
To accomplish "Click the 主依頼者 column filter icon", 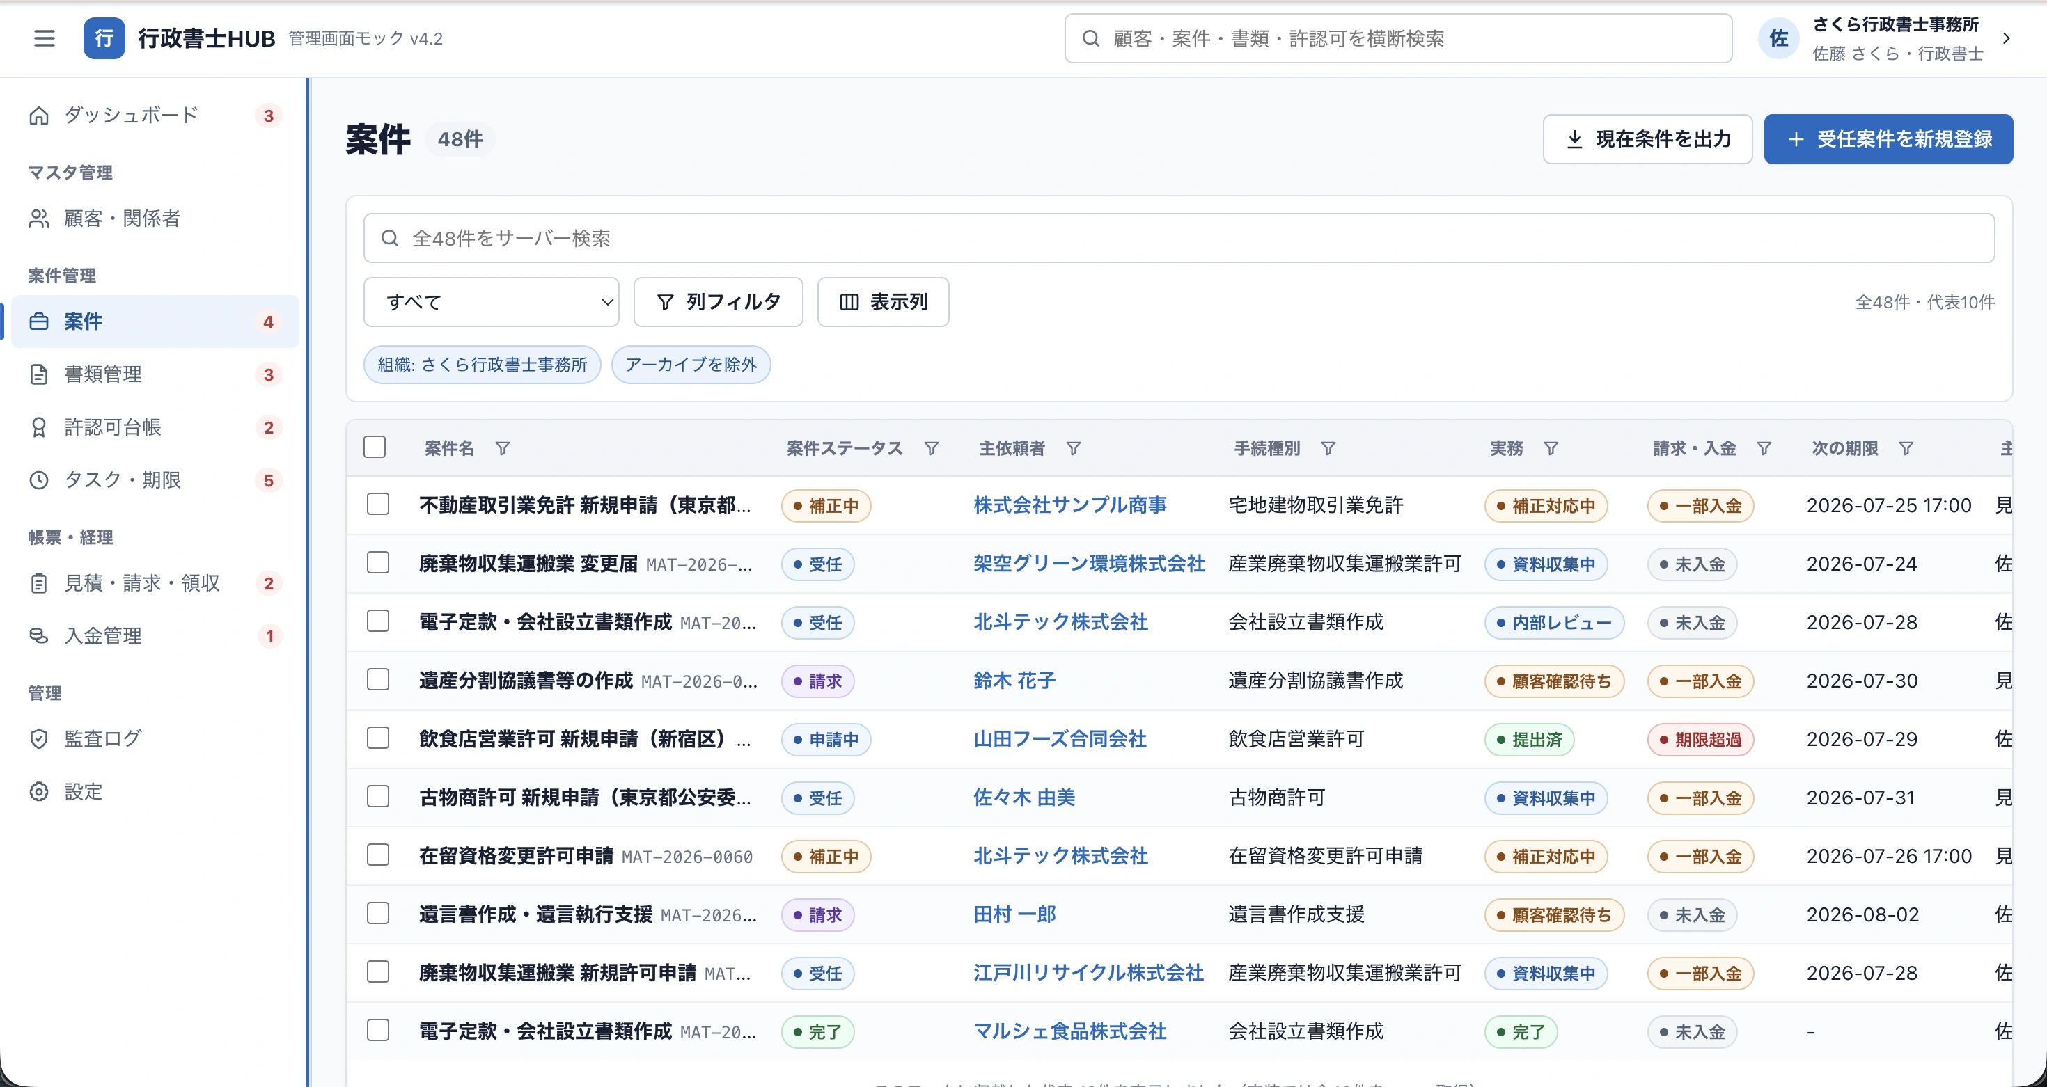I will pyautogui.click(x=1073, y=449).
